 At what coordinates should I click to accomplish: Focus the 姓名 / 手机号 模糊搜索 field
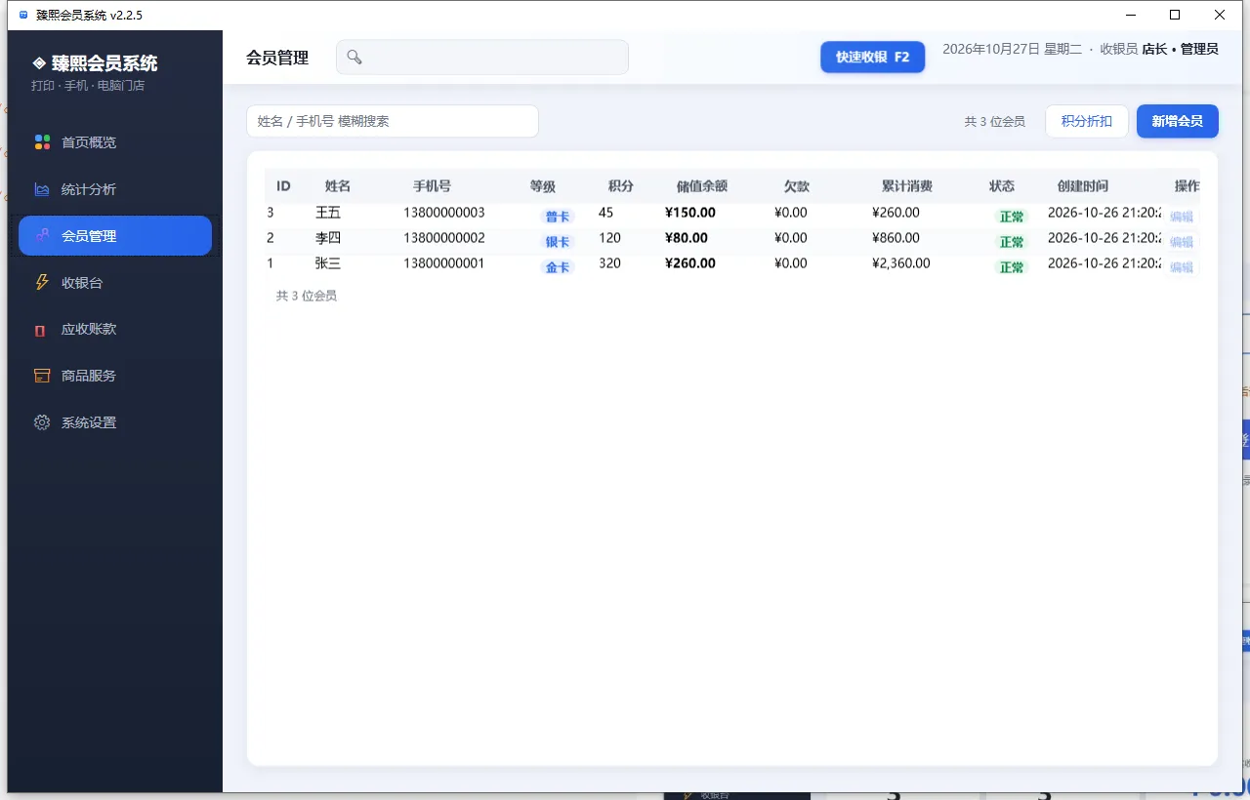click(x=393, y=121)
